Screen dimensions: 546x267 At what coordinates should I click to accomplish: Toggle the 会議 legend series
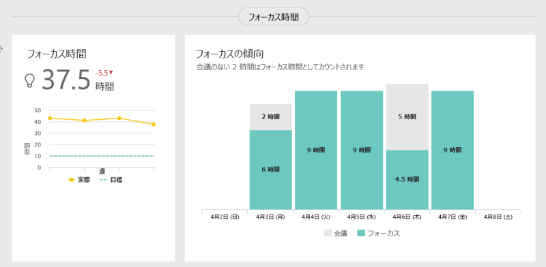(336, 234)
